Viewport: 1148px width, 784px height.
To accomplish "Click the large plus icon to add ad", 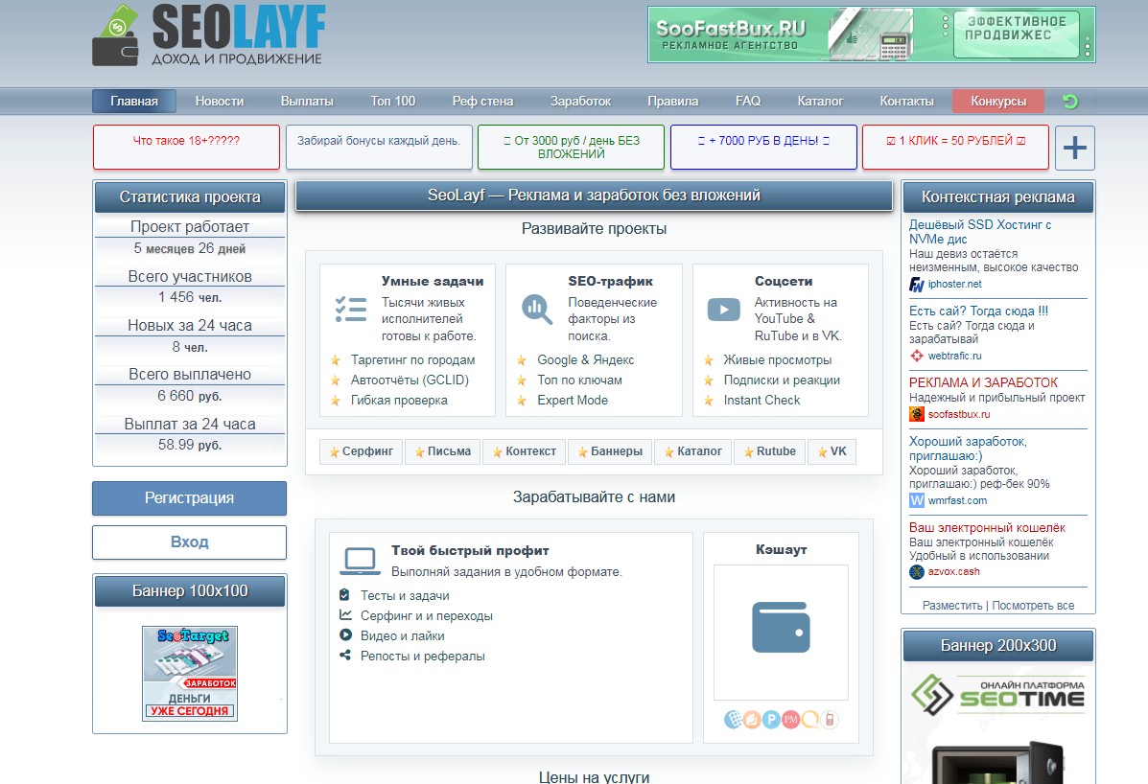I will 1075,149.
